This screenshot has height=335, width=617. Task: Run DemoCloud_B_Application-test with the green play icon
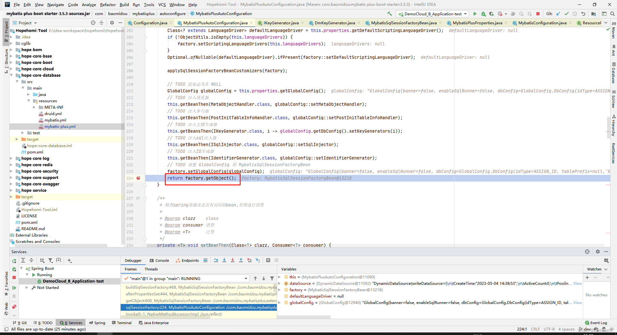(x=475, y=14)
